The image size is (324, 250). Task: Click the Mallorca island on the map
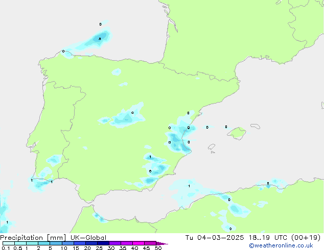(237, 133)
